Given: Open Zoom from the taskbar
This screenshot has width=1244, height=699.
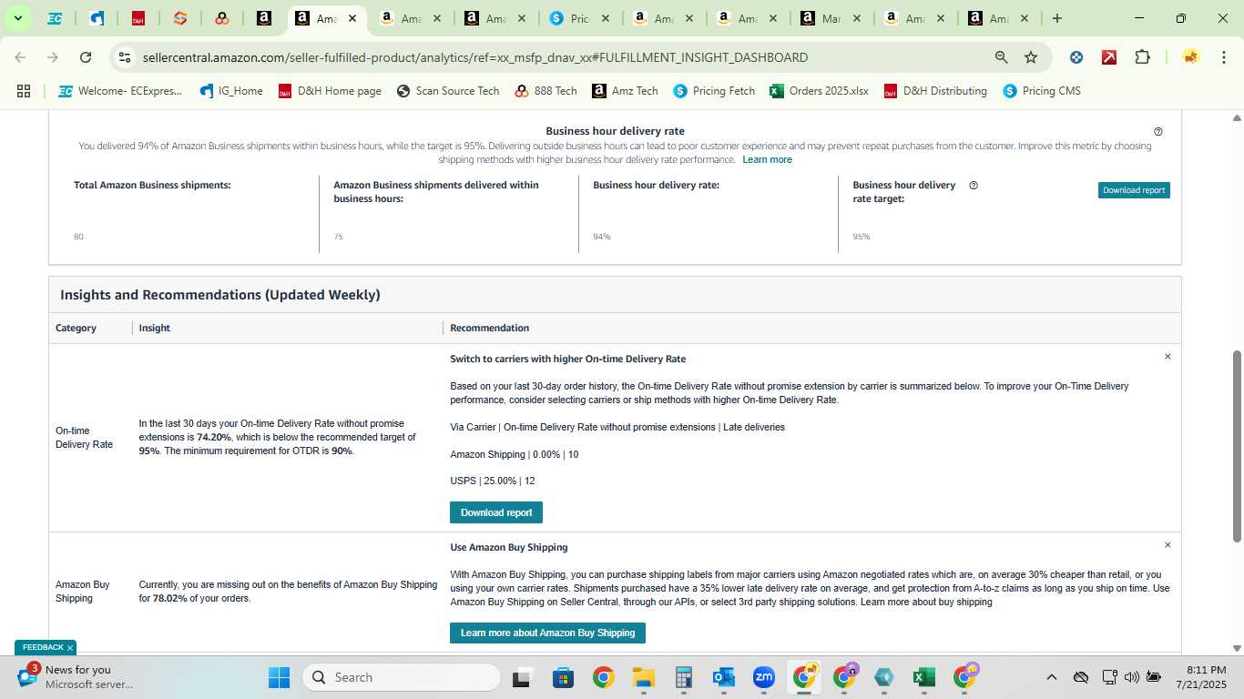Looking at the screenshot, I should [764, 677].
